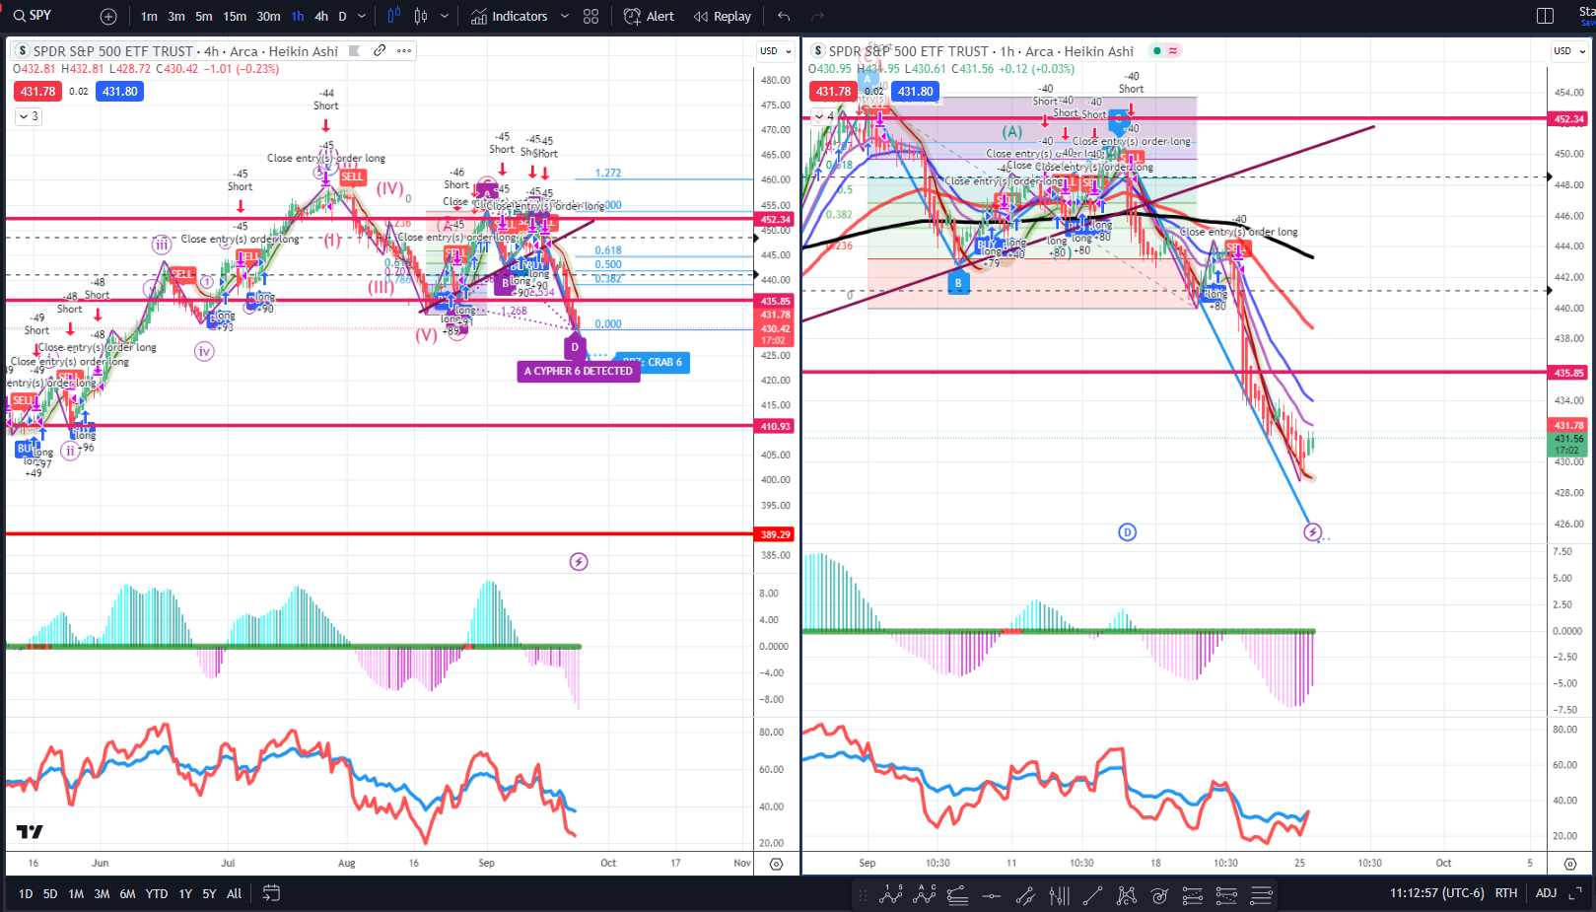This screenshot has height=912, width=1596.
Task: Click the red 431.78 sell button on left chart
Action: 37,92
